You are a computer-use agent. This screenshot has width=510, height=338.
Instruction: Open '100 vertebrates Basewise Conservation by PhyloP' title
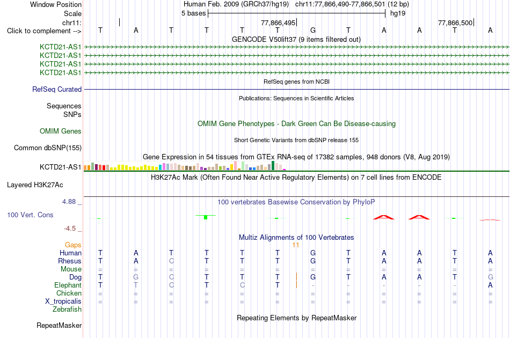296,202
